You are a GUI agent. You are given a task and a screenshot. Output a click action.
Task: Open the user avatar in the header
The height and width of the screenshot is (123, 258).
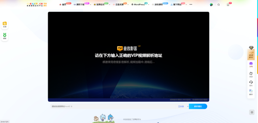pyautogui.click(x=212, y=5)
